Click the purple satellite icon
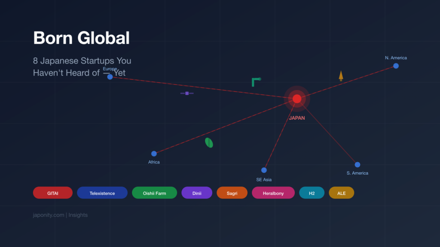Viewport: 440px width, 247px height. point(187,93)
